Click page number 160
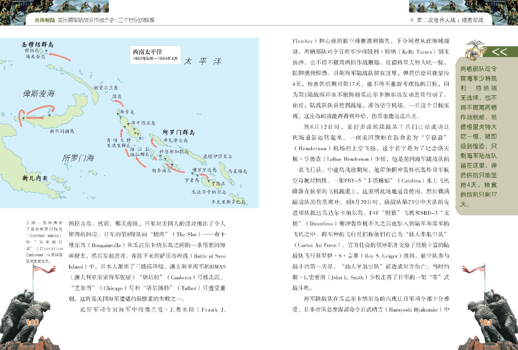This screenshot has width=518, height=350. click(x=32, y=322)
